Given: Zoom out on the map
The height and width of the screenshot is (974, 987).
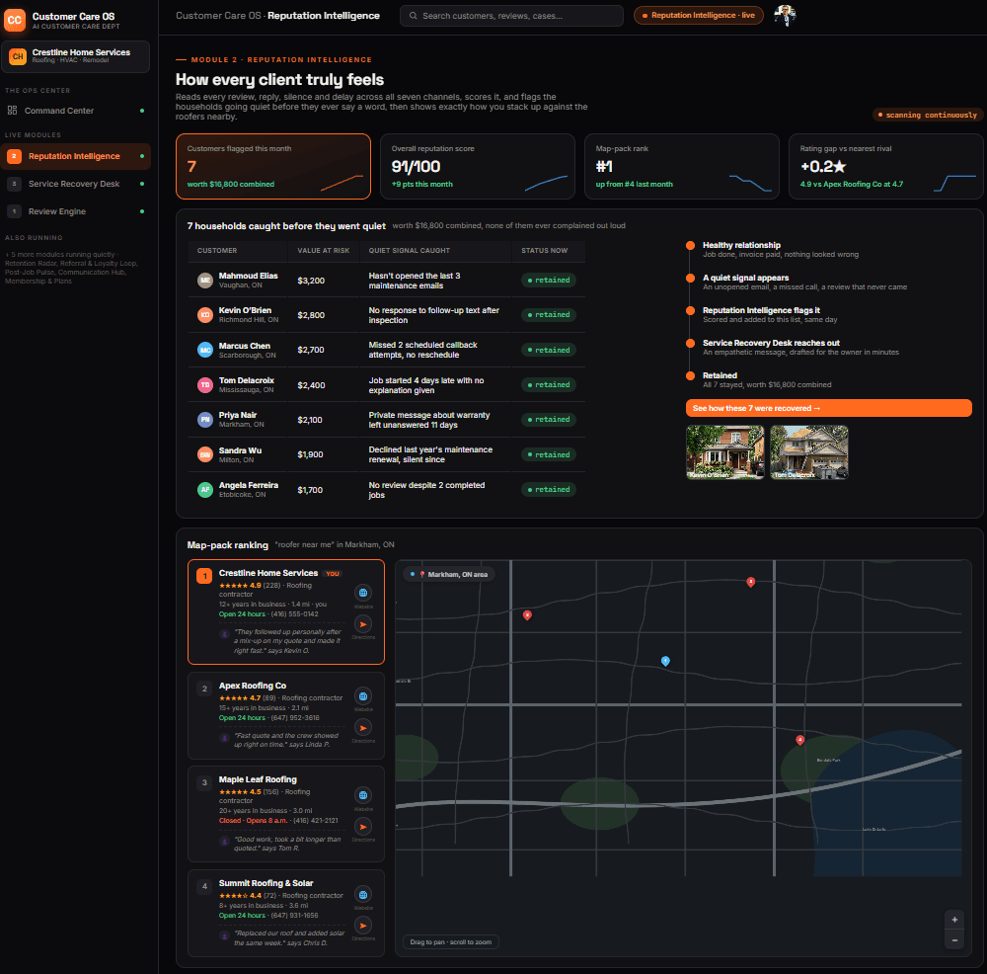Looking at the screenshot, I should tap(954, 940).
